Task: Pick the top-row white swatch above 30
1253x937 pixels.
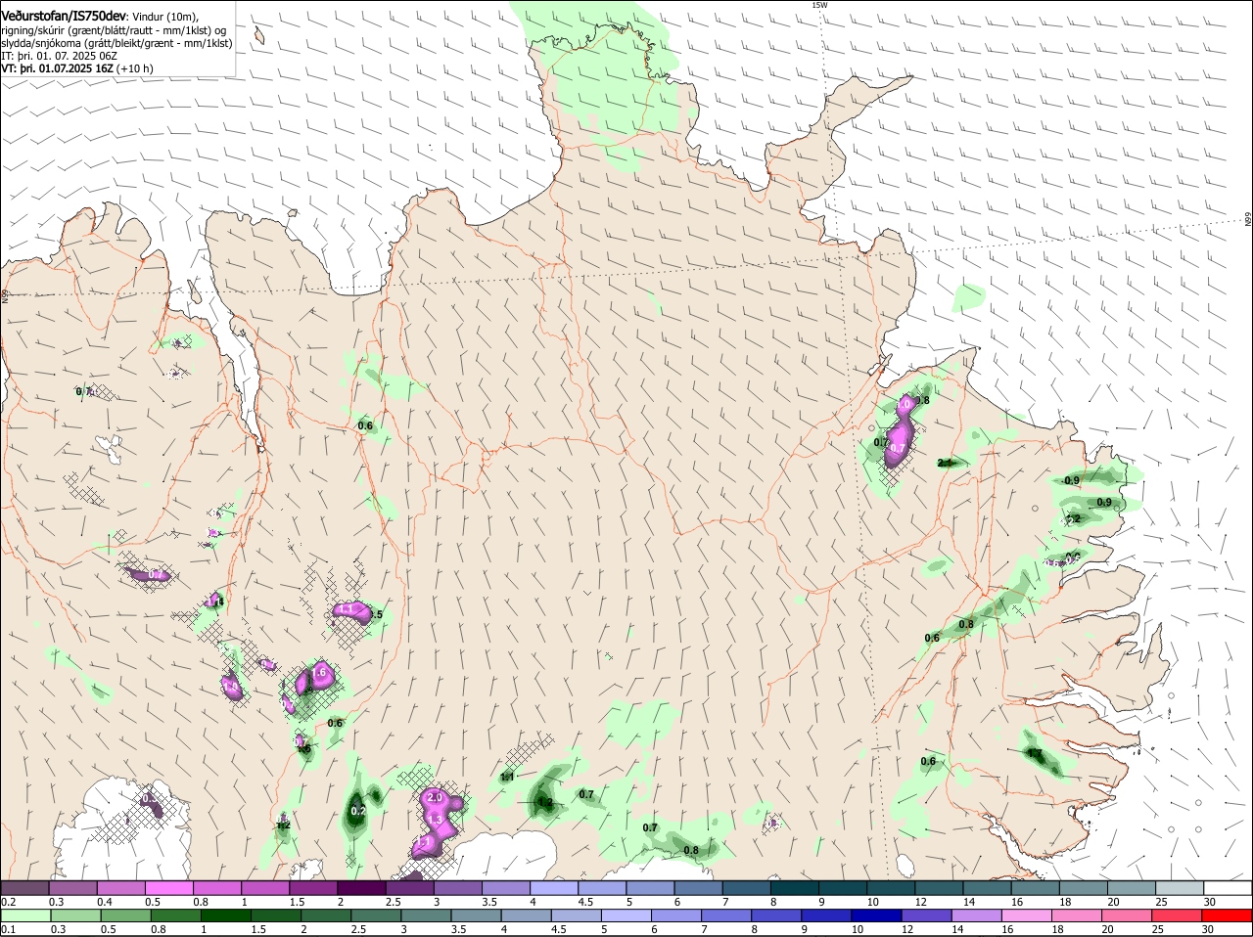Action: [x=1228, y=888]
